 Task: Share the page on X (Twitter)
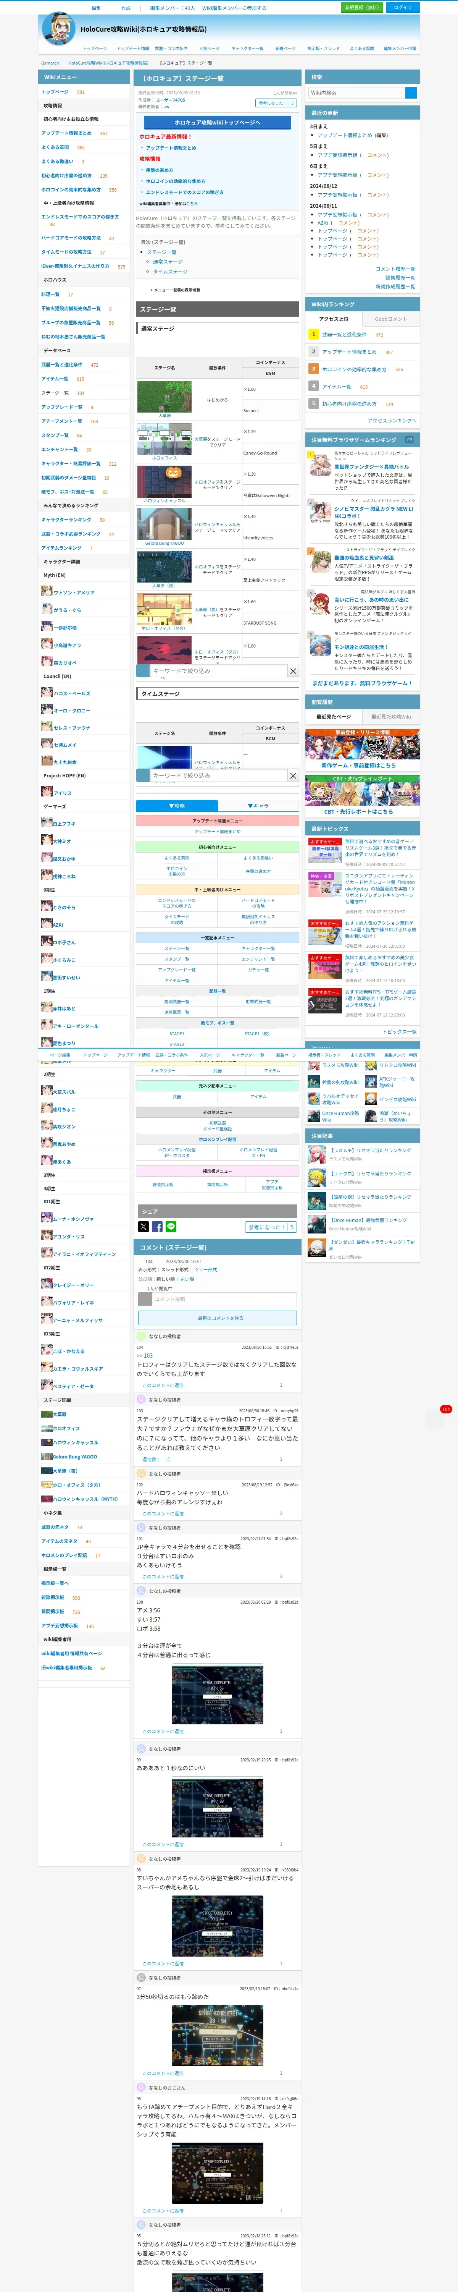143,1227
